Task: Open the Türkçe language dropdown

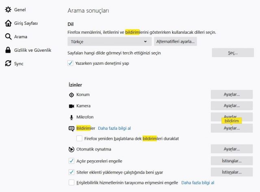Action: [110, 41]
